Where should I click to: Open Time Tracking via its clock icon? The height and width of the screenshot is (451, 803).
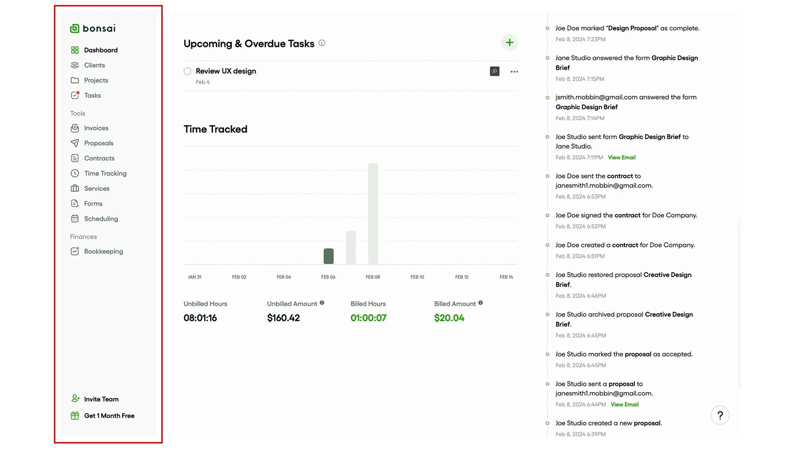click(75, 173)
